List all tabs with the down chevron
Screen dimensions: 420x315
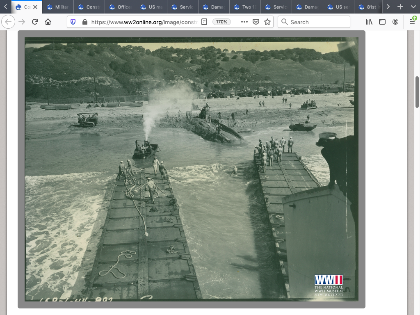(413, 7)
